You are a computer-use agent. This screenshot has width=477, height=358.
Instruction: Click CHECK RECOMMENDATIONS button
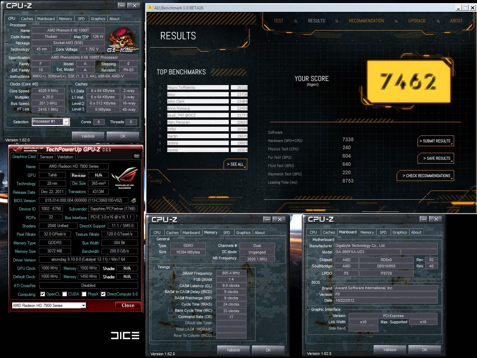(426, 176)
